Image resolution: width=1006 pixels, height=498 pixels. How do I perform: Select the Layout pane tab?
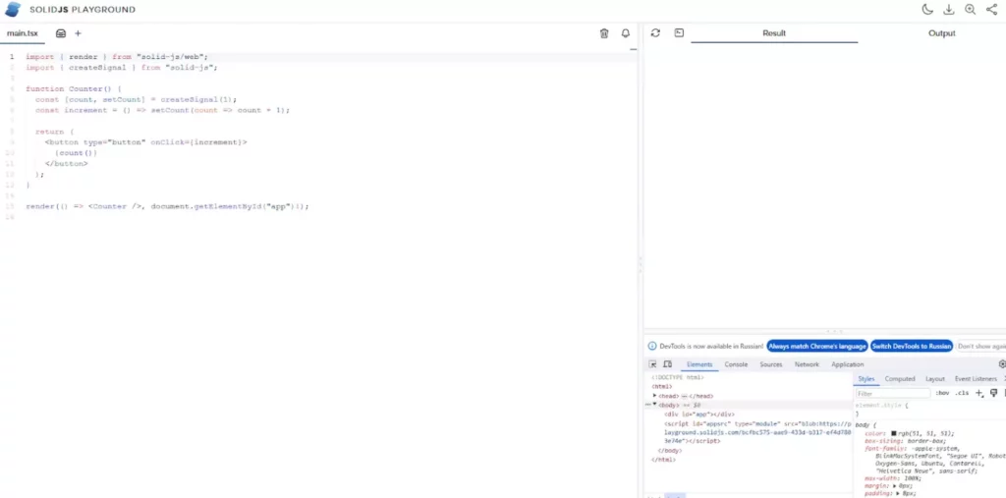click(935, 379)
